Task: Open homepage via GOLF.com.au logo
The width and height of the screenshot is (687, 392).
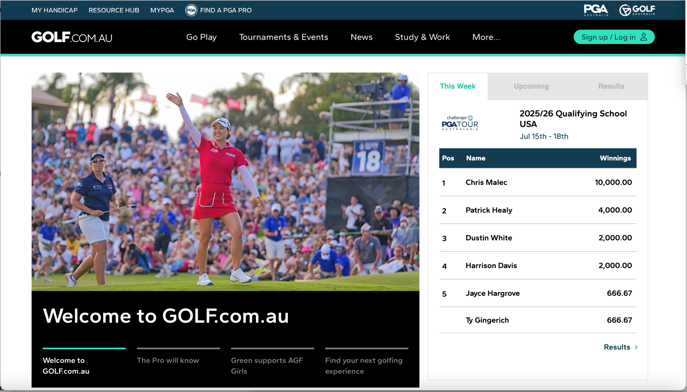Action: point(72,37)
